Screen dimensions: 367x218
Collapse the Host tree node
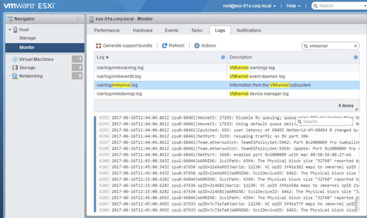(x=10, y=30)
